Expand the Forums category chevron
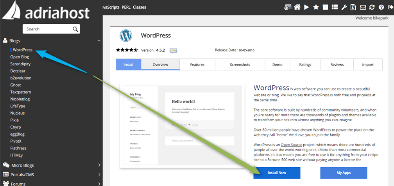The width and height of the screenshot is (394, 186). pos(99,184)
